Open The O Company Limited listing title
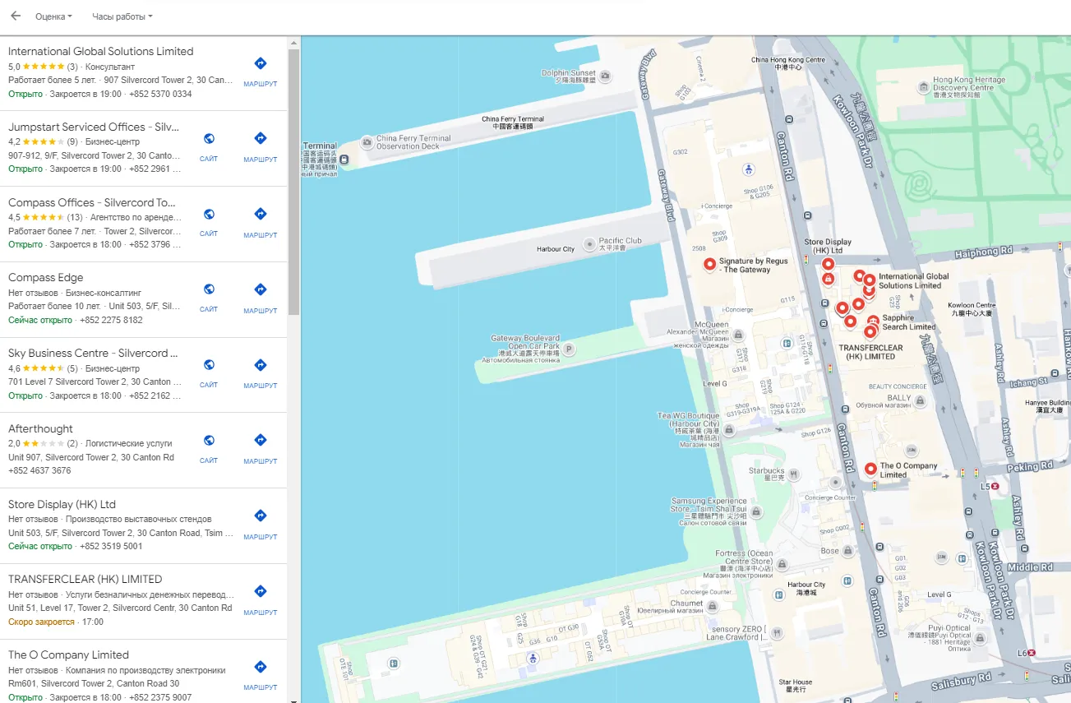 click(x=68, y=654)
